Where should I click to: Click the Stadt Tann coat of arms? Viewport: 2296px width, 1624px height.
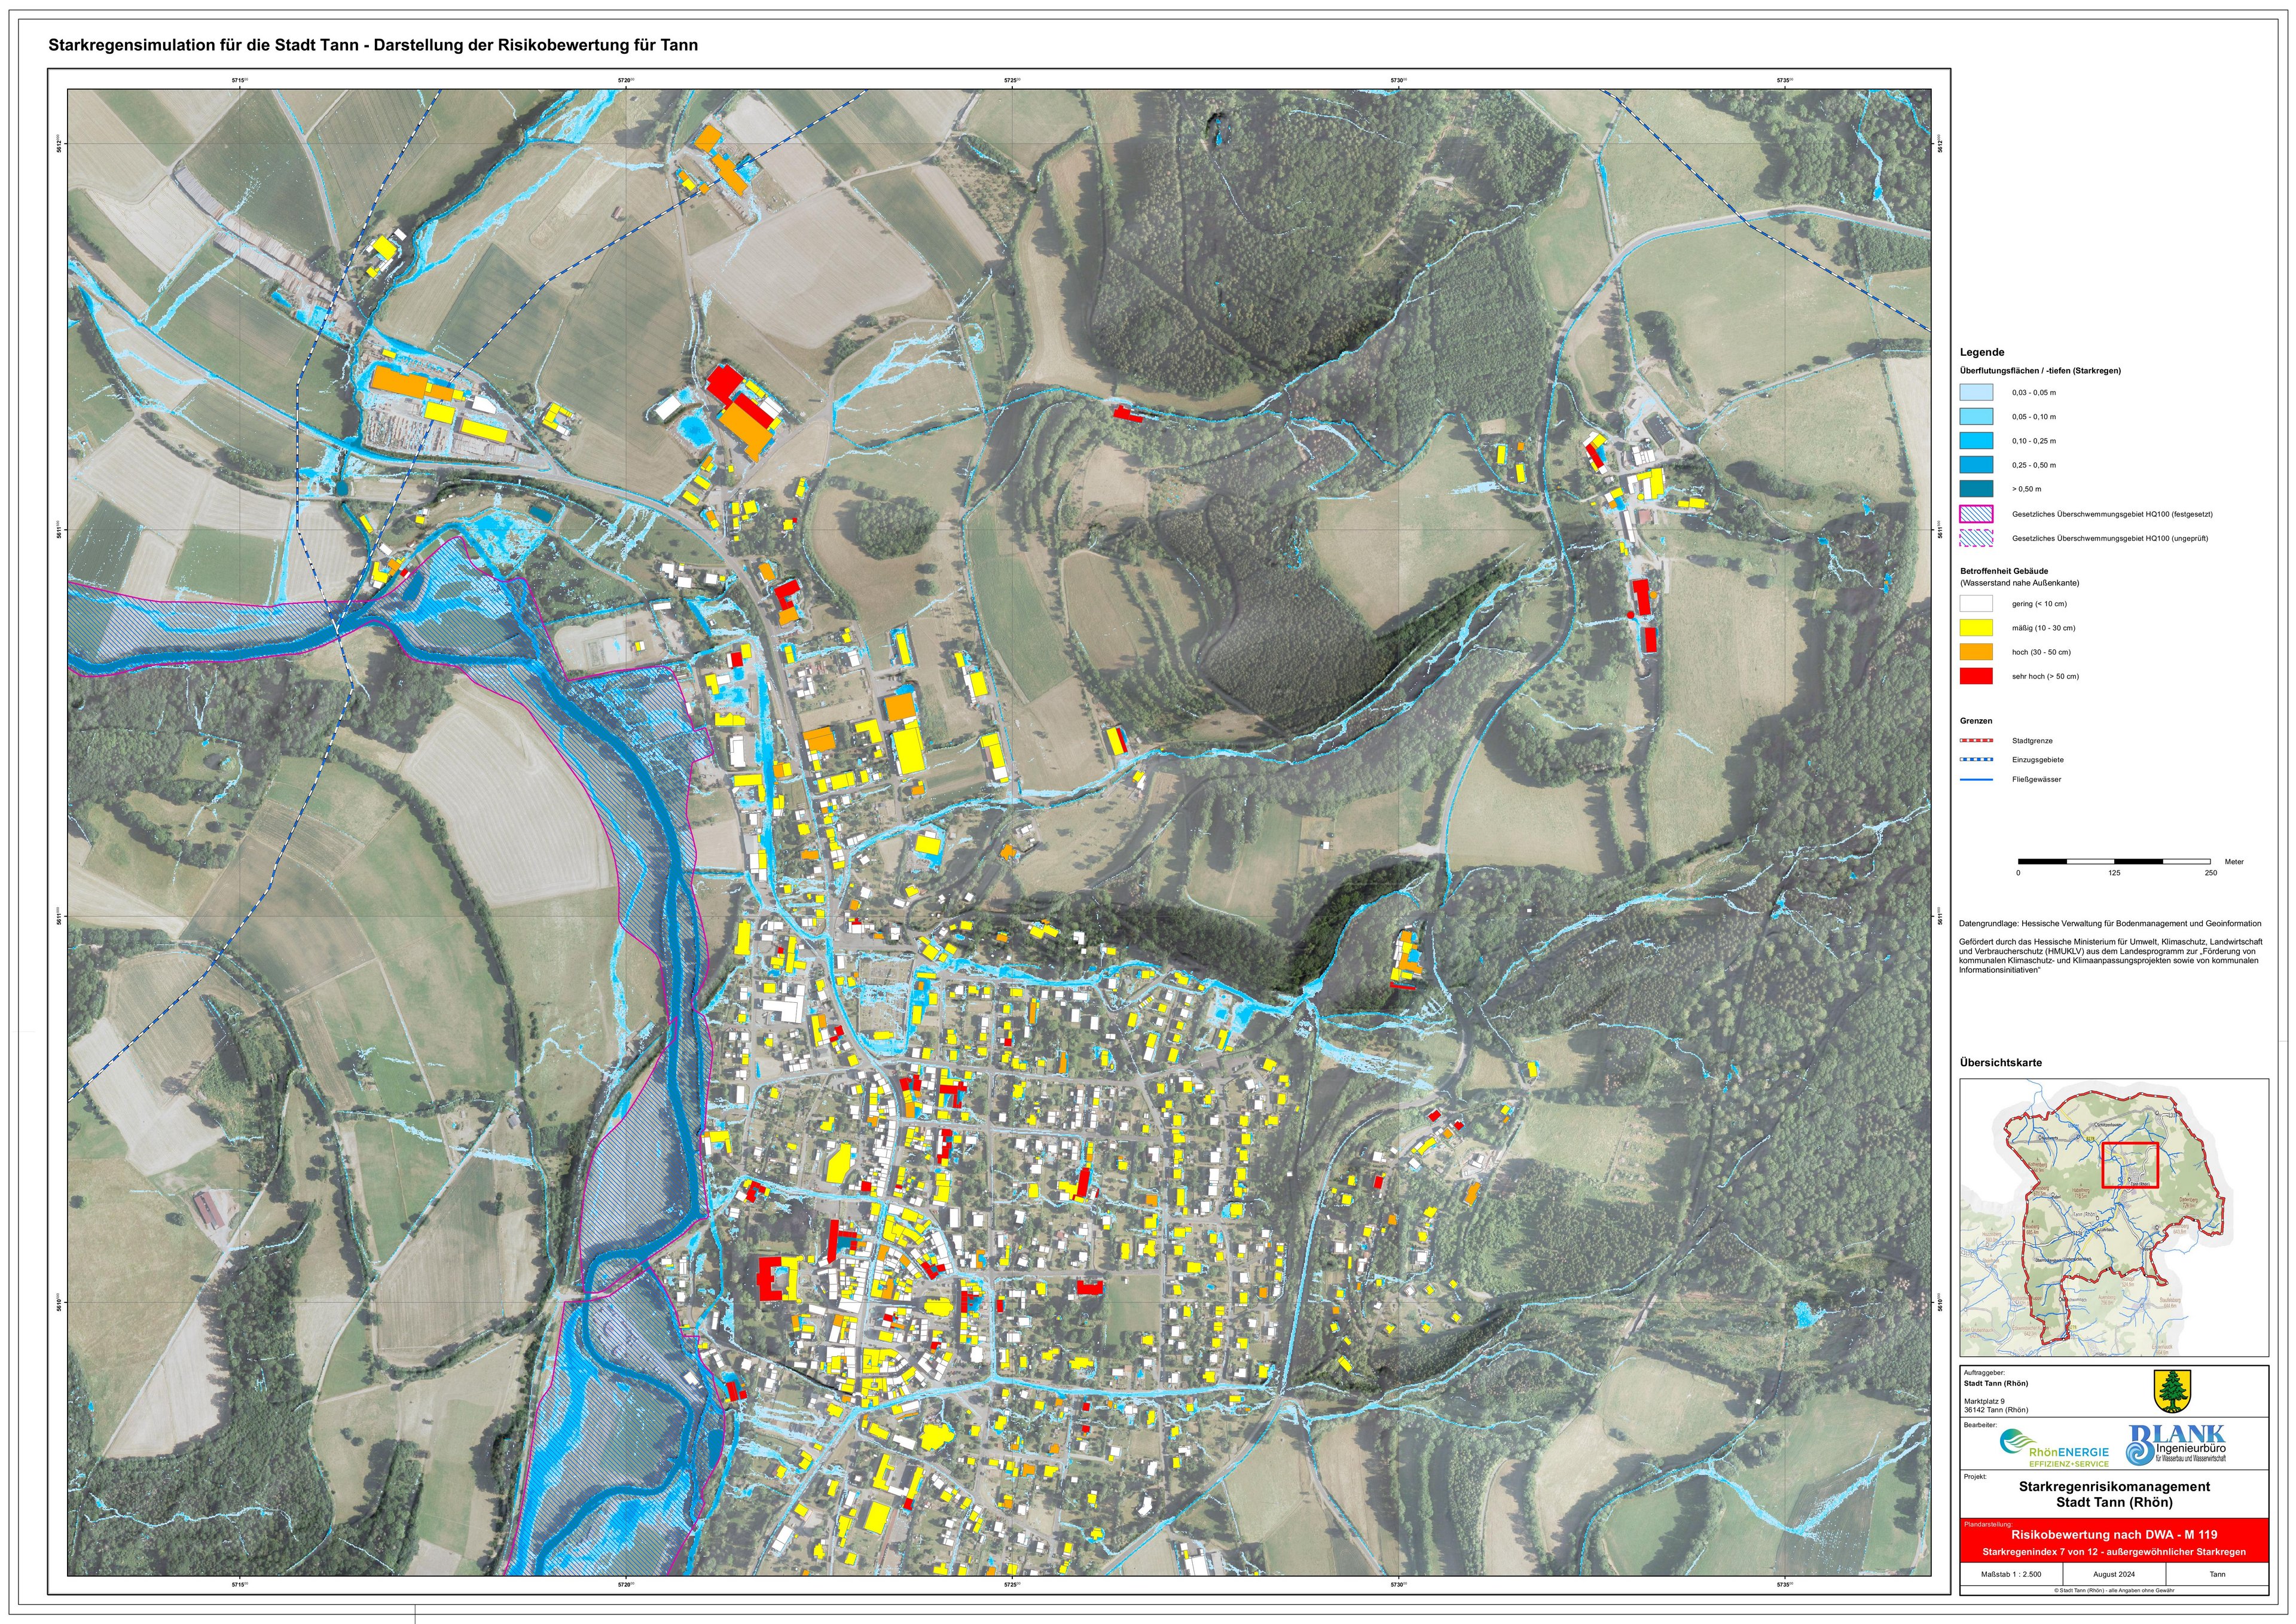click(x=2172, y=1391)
